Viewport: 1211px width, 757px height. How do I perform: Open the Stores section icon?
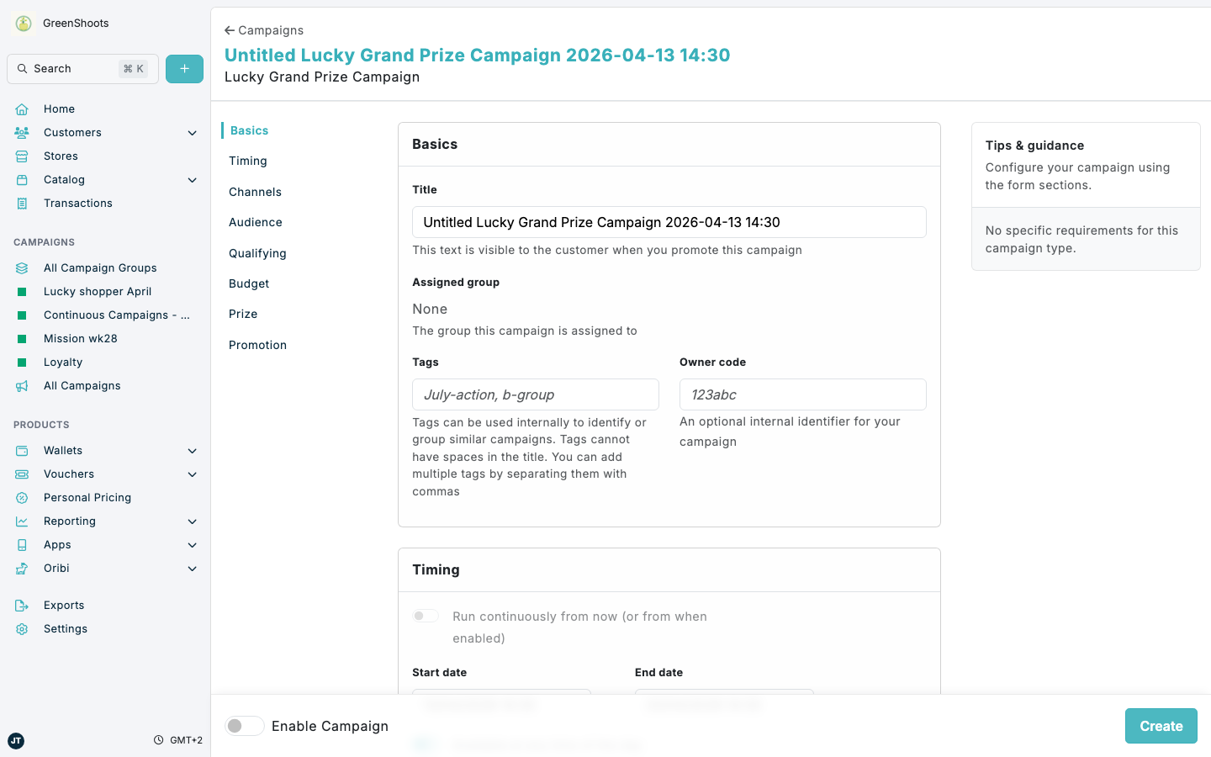pyautogui.click(x=22, y=156)
